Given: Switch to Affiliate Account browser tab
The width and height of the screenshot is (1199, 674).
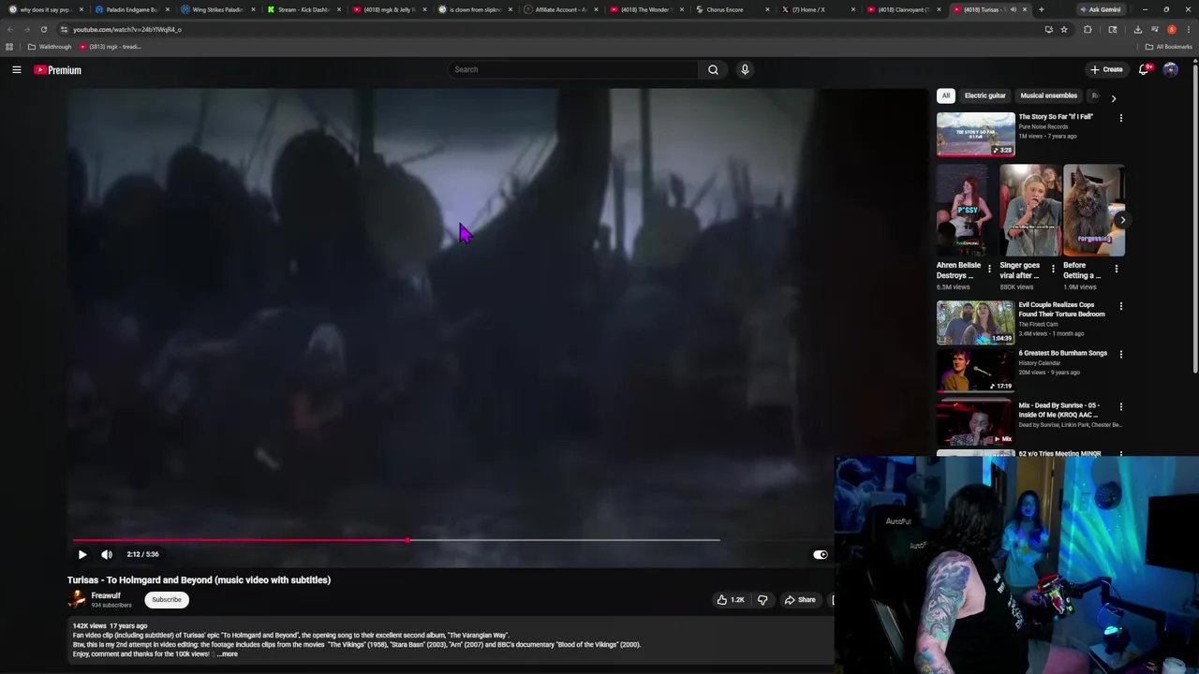Looking at the screenshot, I should tap(560, 9).
